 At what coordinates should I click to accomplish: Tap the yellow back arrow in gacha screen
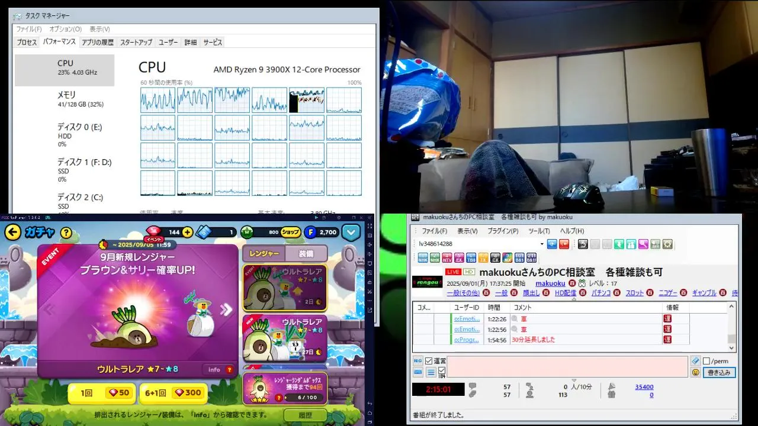coord(12,233)
